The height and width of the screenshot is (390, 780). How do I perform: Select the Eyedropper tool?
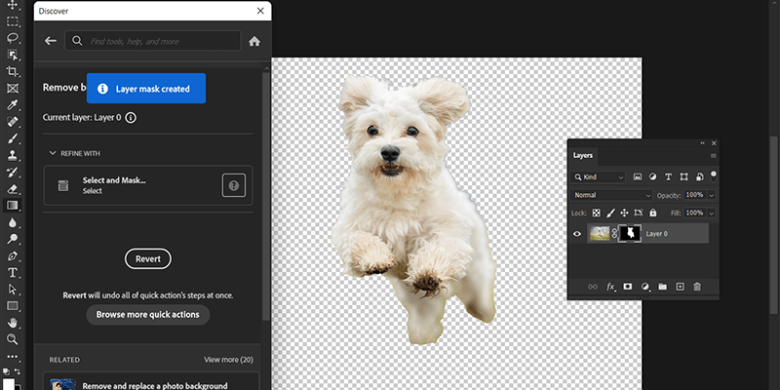(x=13, y=105)
